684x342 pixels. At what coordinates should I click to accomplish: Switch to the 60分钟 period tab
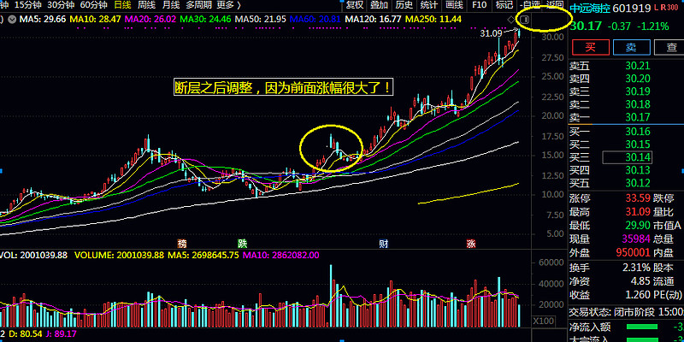[94, 5]
